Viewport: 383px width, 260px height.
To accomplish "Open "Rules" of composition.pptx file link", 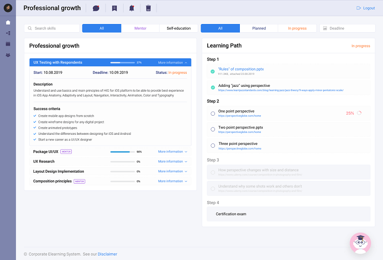I will tap(241, 69).
